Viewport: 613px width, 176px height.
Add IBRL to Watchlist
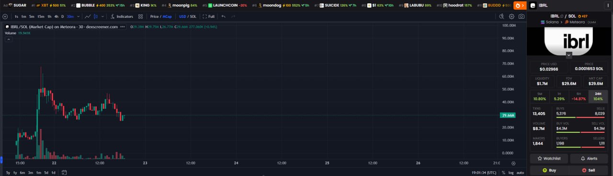[x=549, y=158]
